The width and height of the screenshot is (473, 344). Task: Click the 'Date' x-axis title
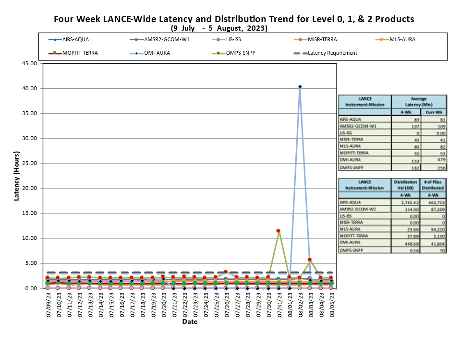(x=190, y=321)
